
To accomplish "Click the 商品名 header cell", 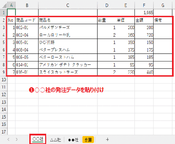I will coord(68,20).
